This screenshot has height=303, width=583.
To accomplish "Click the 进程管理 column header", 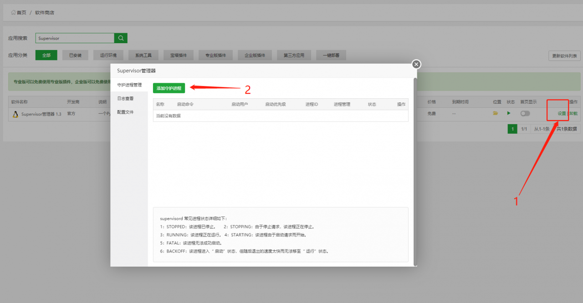I will point(342,104).
